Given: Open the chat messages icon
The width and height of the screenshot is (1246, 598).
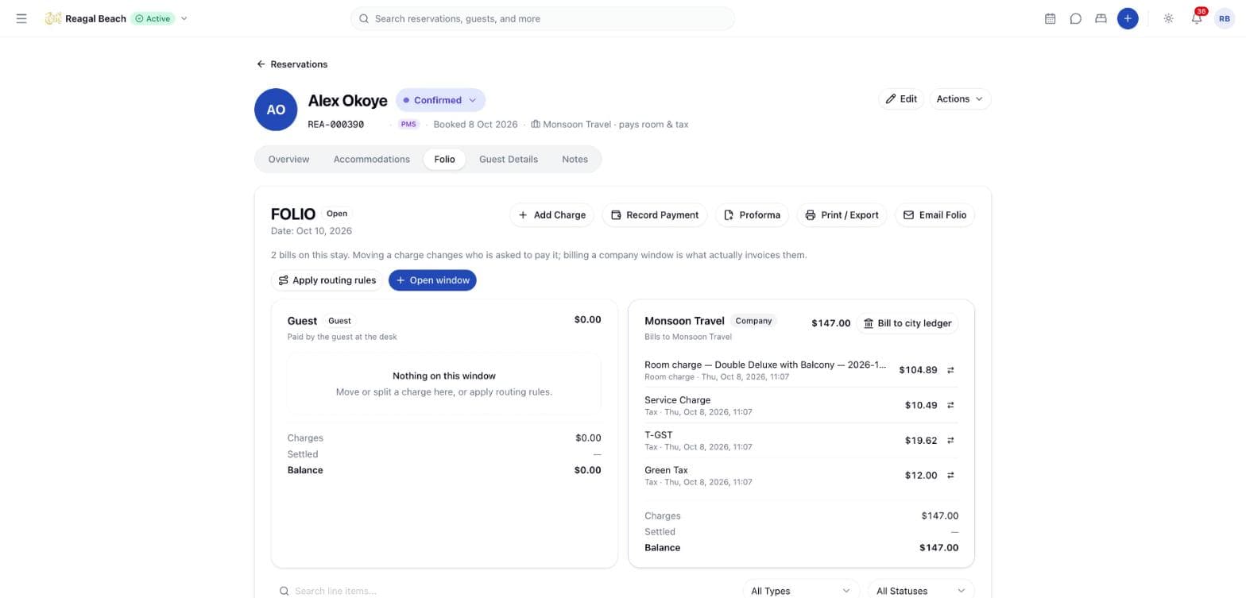Looking at the screenshot, I should coord(1075,18).
